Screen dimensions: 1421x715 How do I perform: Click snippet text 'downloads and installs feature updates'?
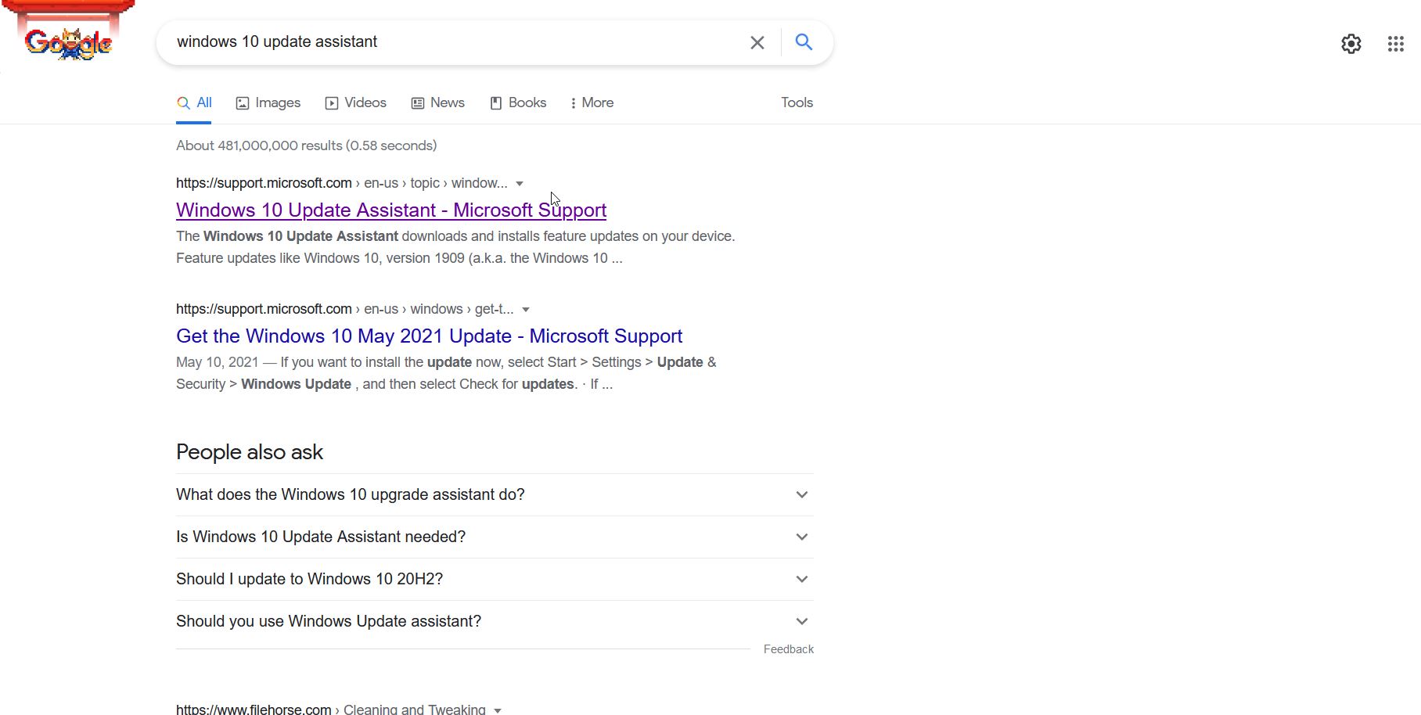pyautogui.click(x=520, y=236)
